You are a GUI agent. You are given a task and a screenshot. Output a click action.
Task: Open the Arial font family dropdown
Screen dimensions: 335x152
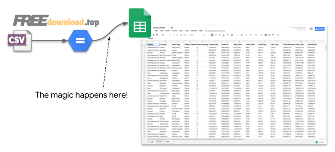(194, 35)
